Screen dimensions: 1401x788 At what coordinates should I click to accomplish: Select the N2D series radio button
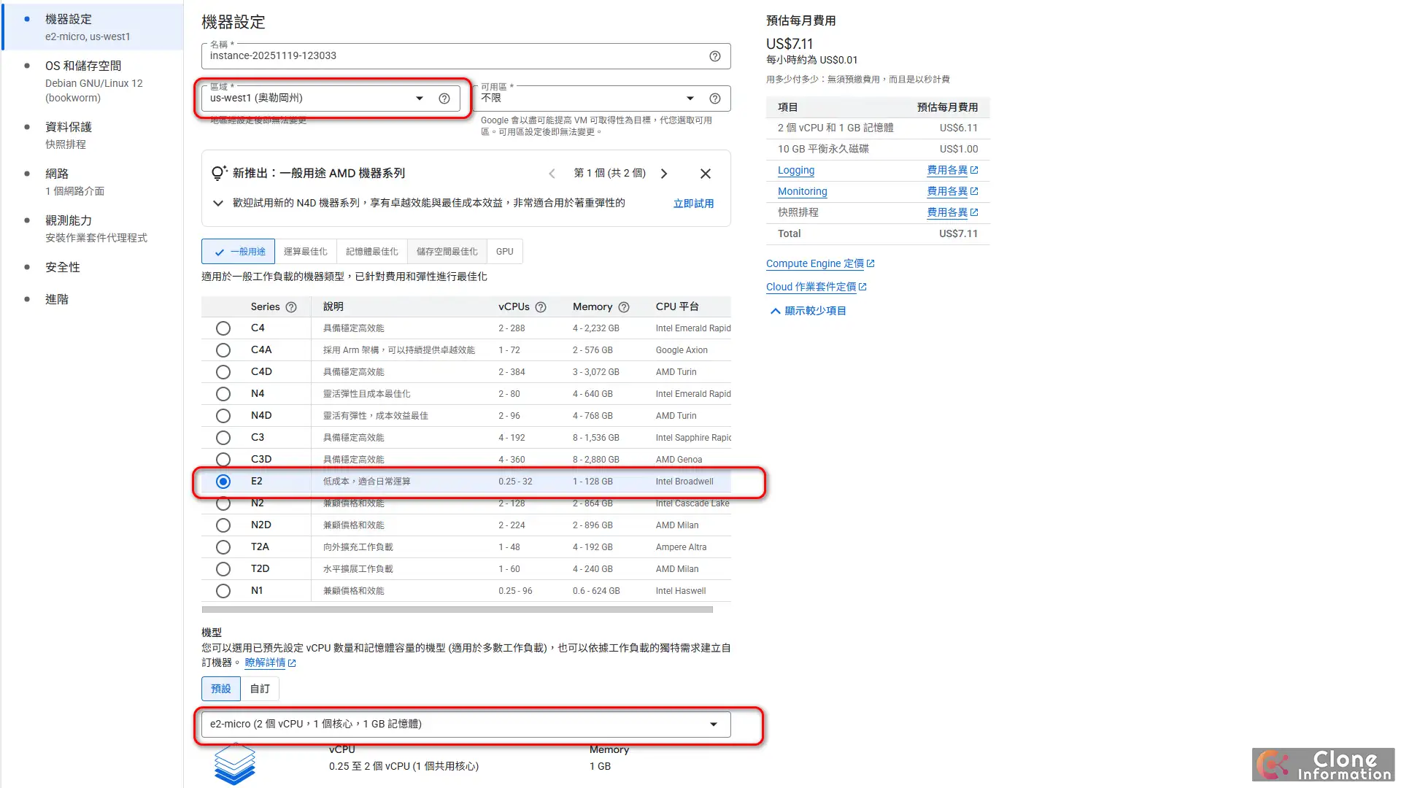pos(223,525)
